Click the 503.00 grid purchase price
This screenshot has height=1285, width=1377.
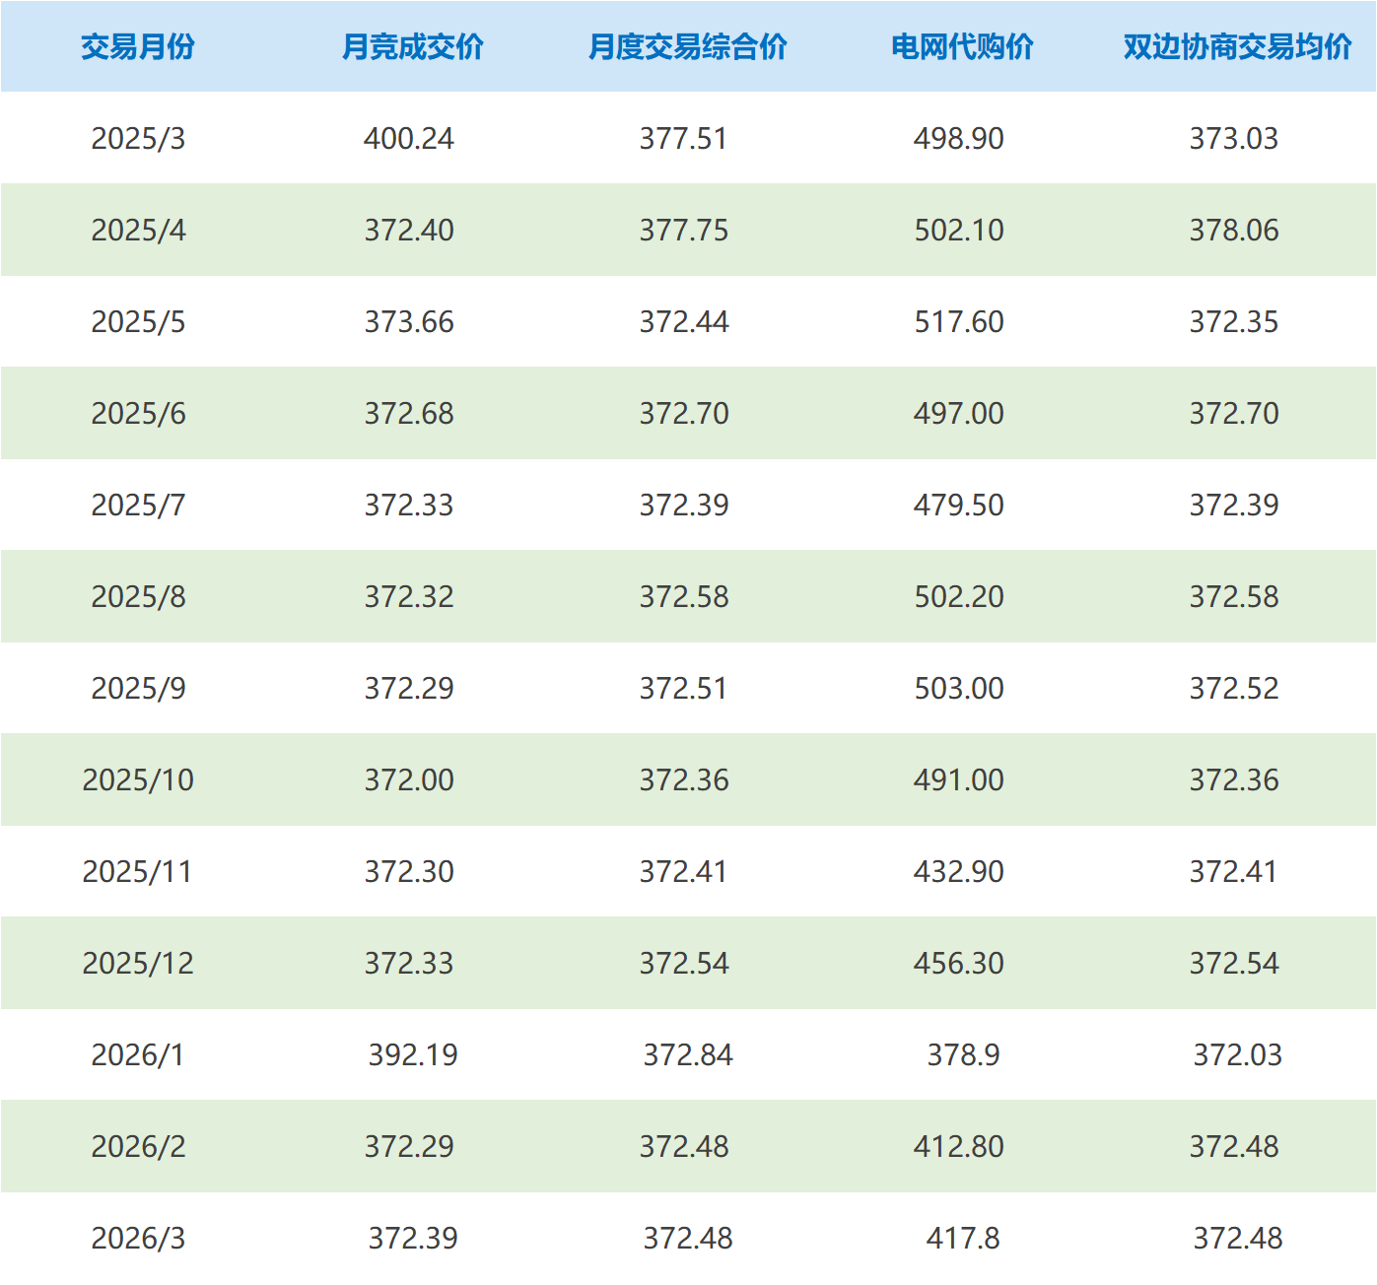(959, 688)
